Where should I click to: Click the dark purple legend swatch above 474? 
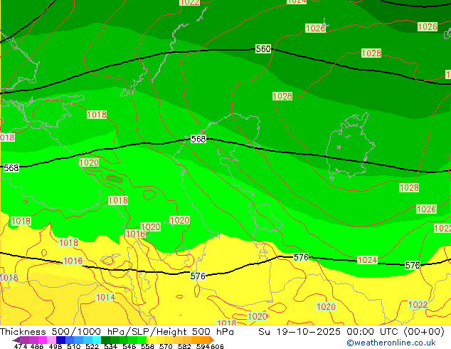[x=24, y=340]
